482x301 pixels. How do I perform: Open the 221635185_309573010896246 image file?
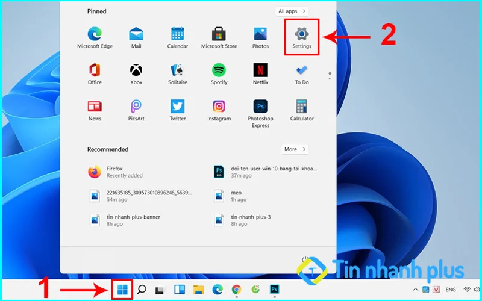[140, 196]
